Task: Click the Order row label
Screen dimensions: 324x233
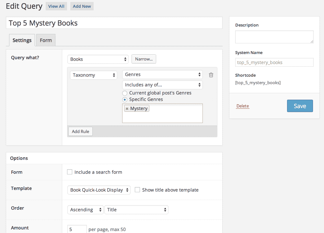Action: point(17,208)
